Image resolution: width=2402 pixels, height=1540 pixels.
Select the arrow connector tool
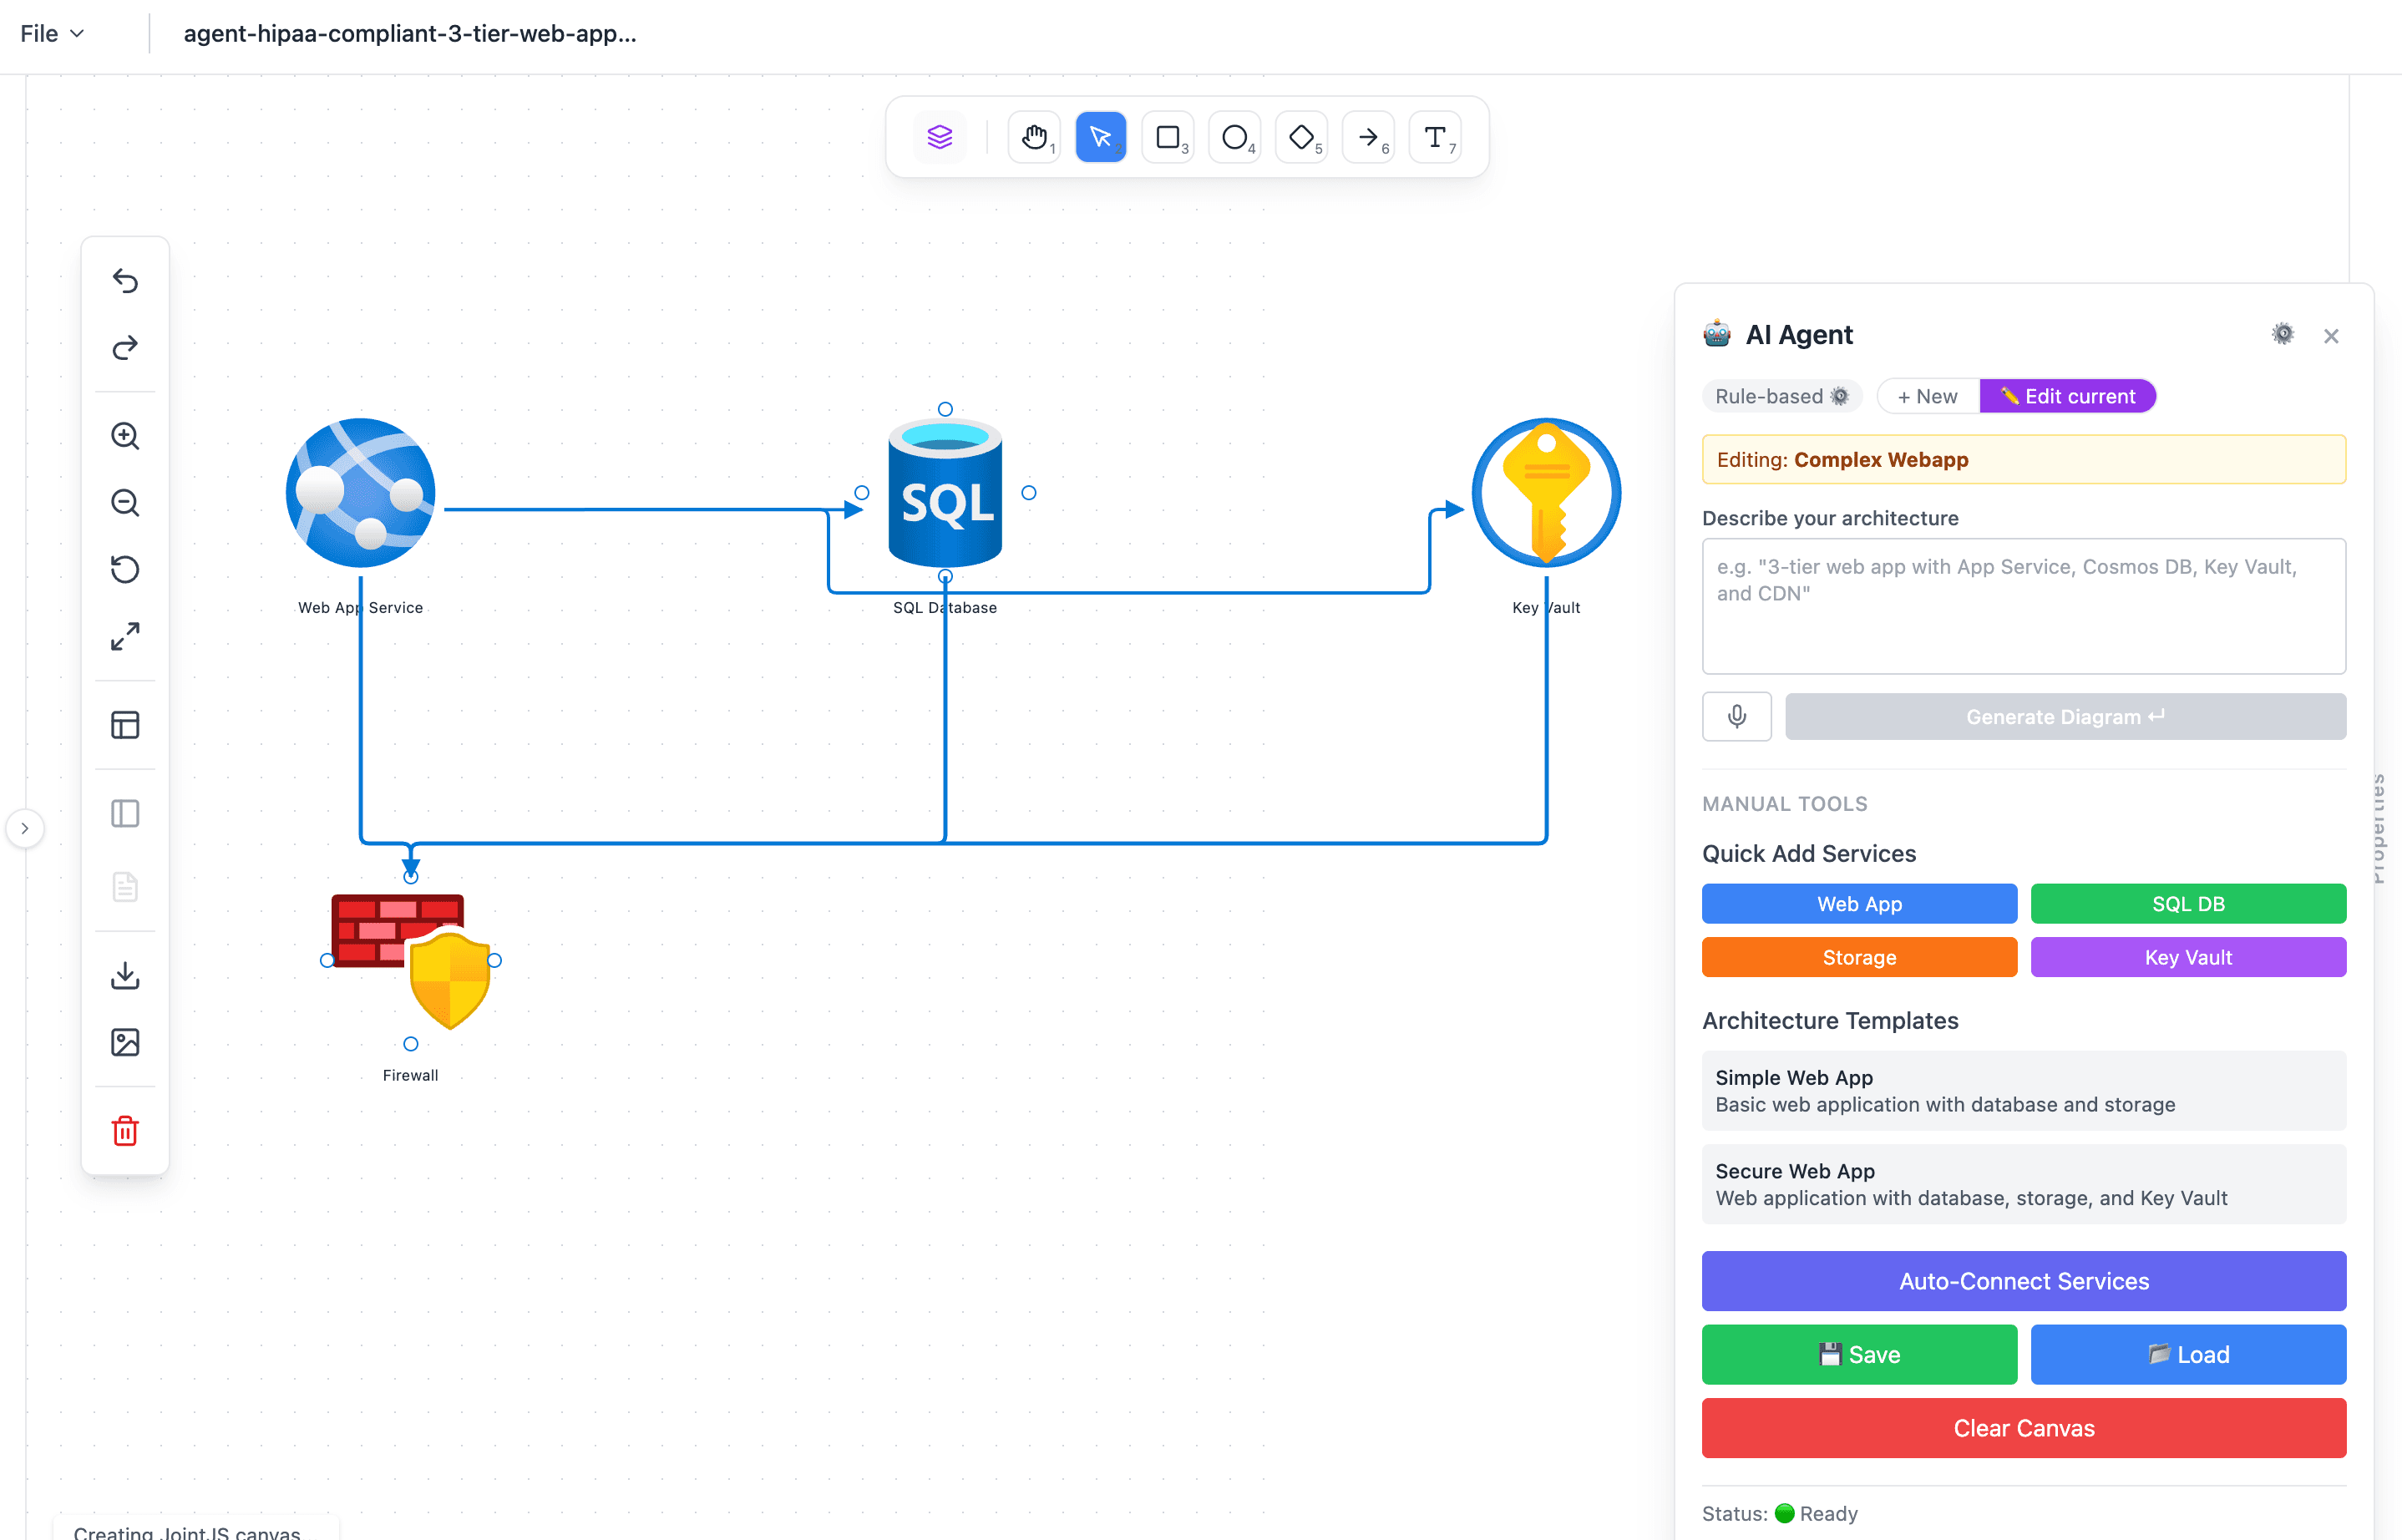[1368, 137]
